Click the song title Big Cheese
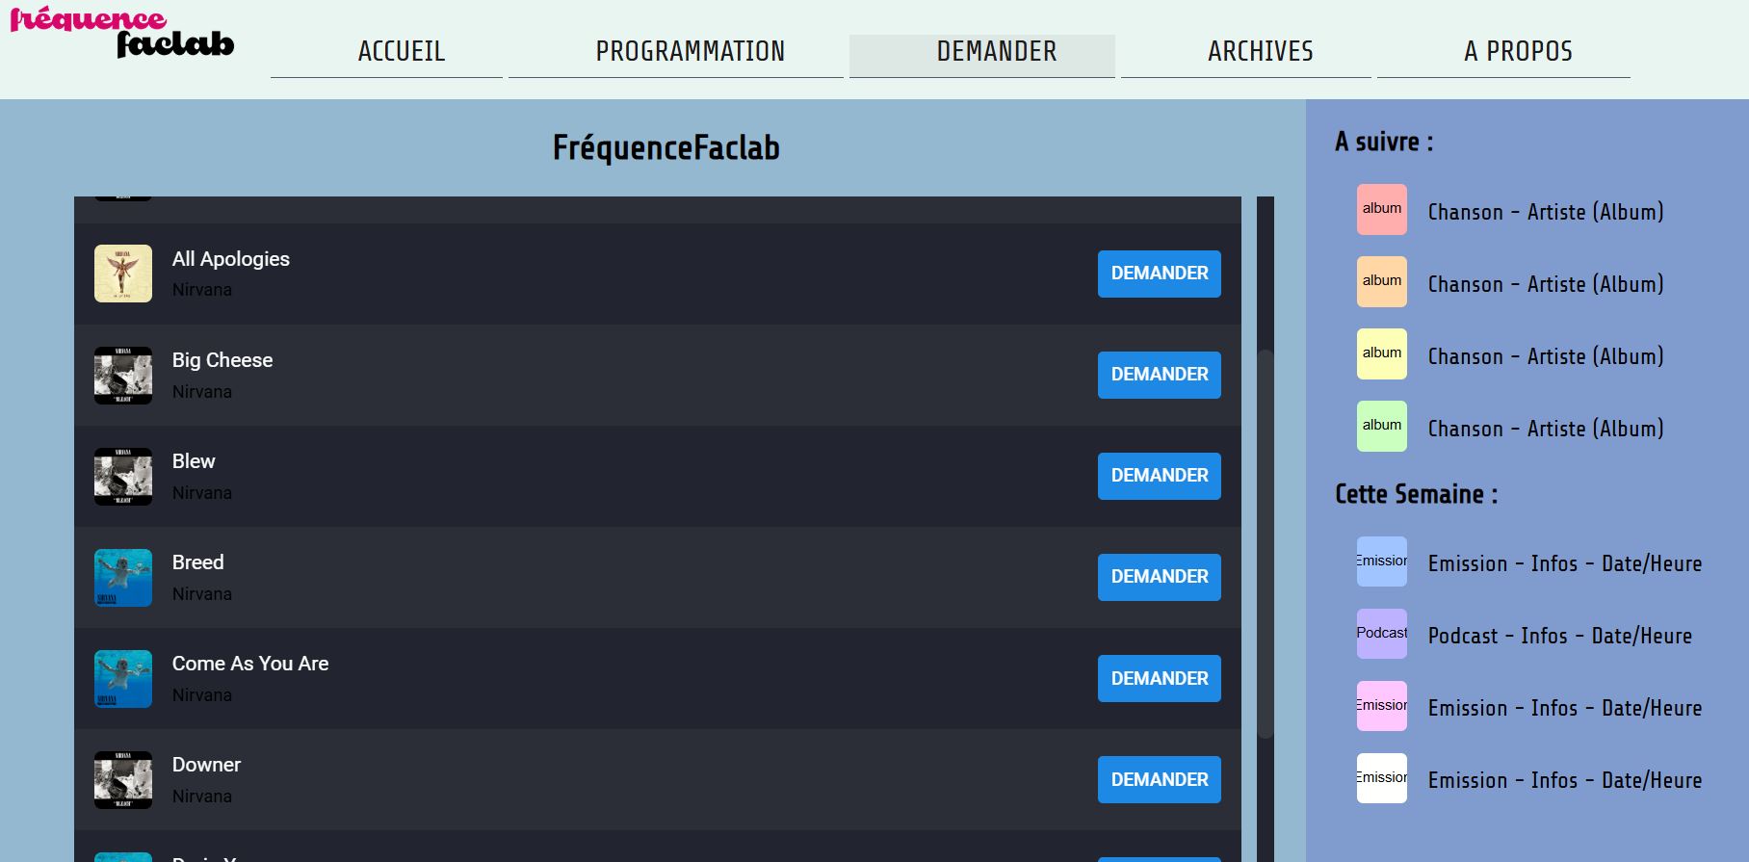 222,360
